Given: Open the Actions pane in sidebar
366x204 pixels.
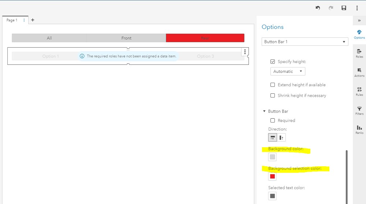Looking at the screenshot, I should (x=359, y=73).
